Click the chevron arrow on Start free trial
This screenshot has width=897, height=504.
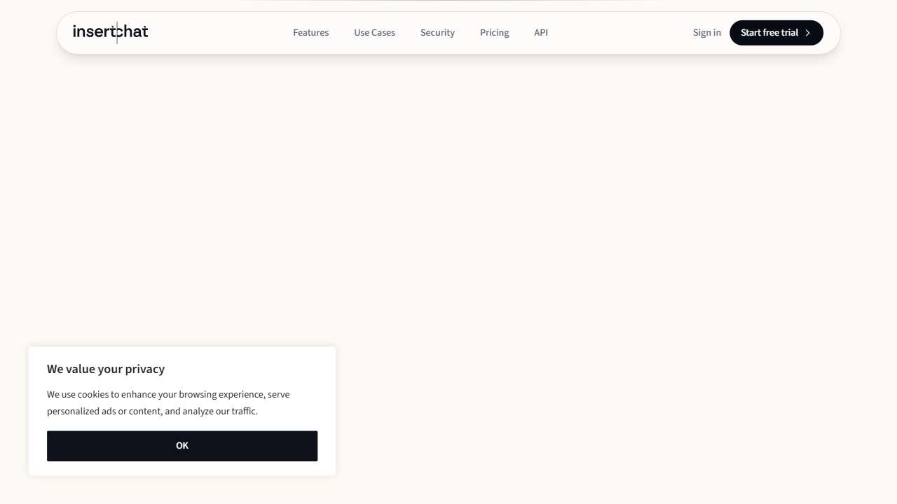point(808,33)
